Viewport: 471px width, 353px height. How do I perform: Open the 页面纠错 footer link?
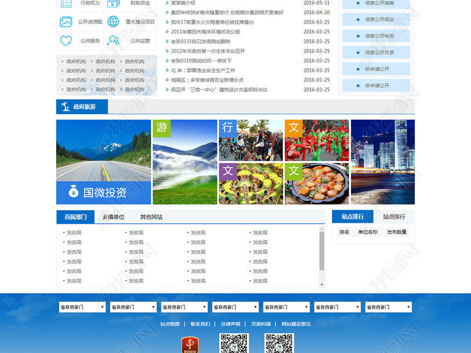[261, 324]
